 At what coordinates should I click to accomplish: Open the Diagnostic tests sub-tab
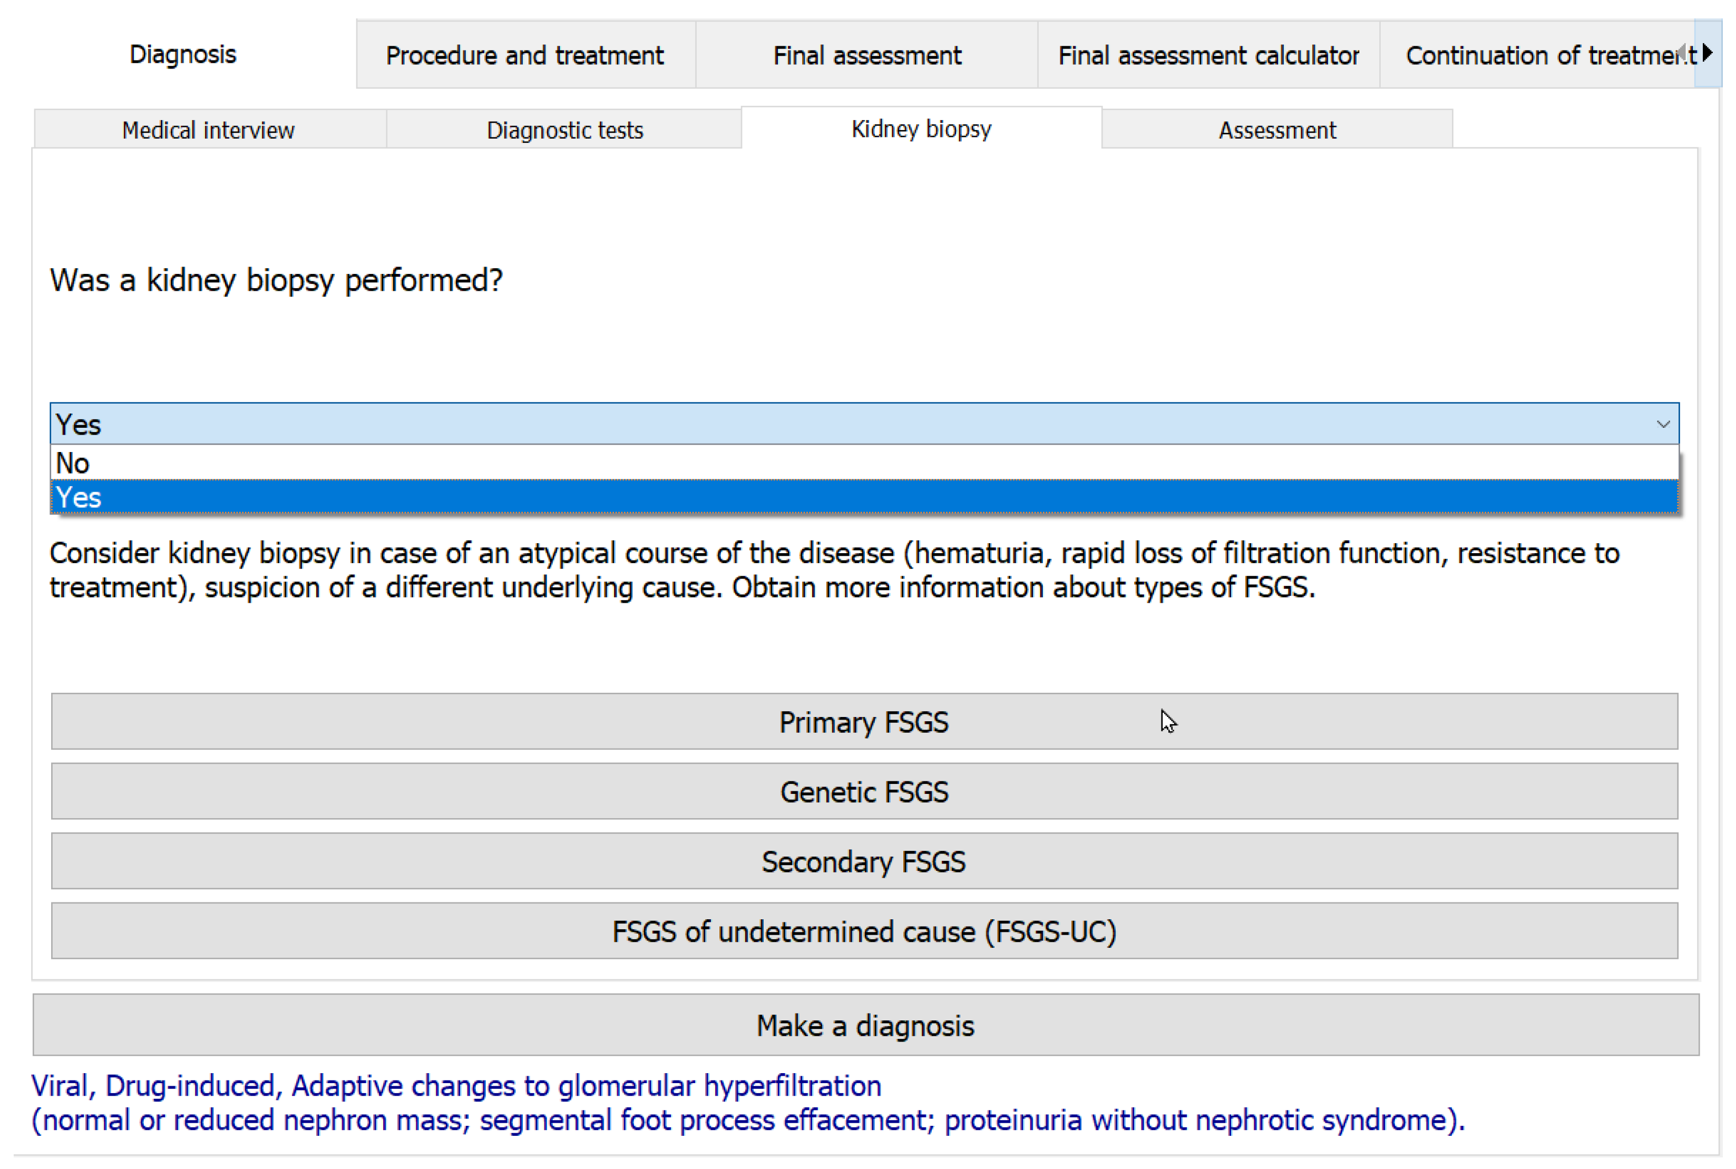[564, 131]
